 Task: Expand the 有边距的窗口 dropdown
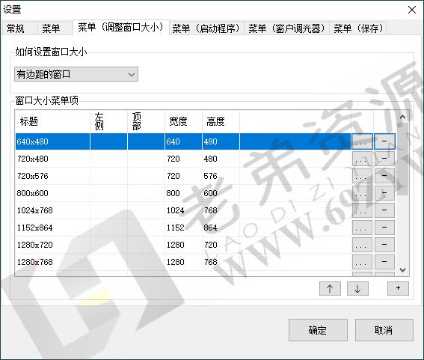pos(76,74)
